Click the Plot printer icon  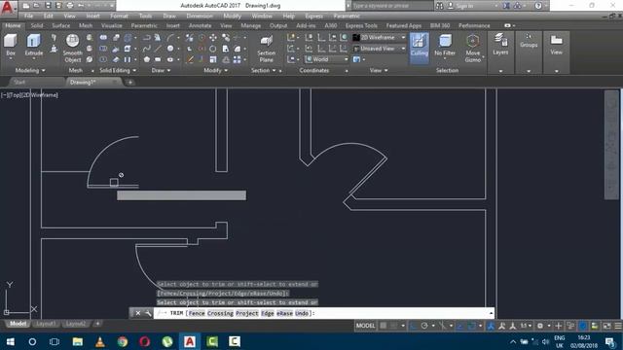coord(70,6)
